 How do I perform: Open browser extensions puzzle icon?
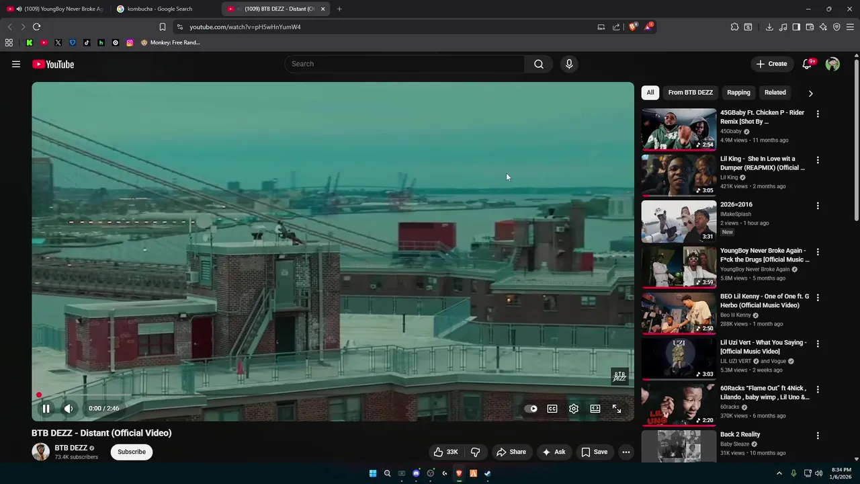pos(734,27)
